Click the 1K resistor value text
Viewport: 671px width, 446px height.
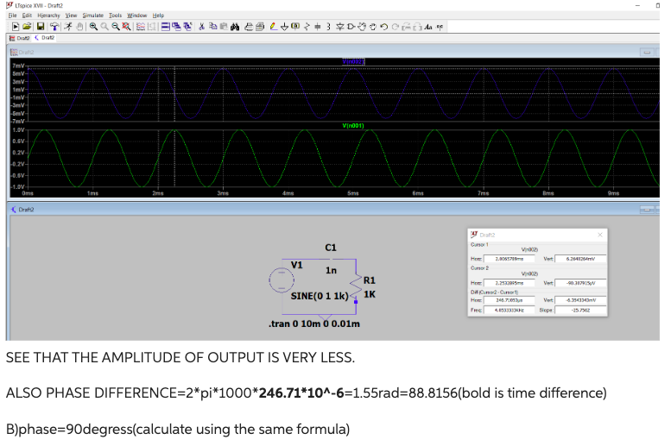(x=370, y=294)
